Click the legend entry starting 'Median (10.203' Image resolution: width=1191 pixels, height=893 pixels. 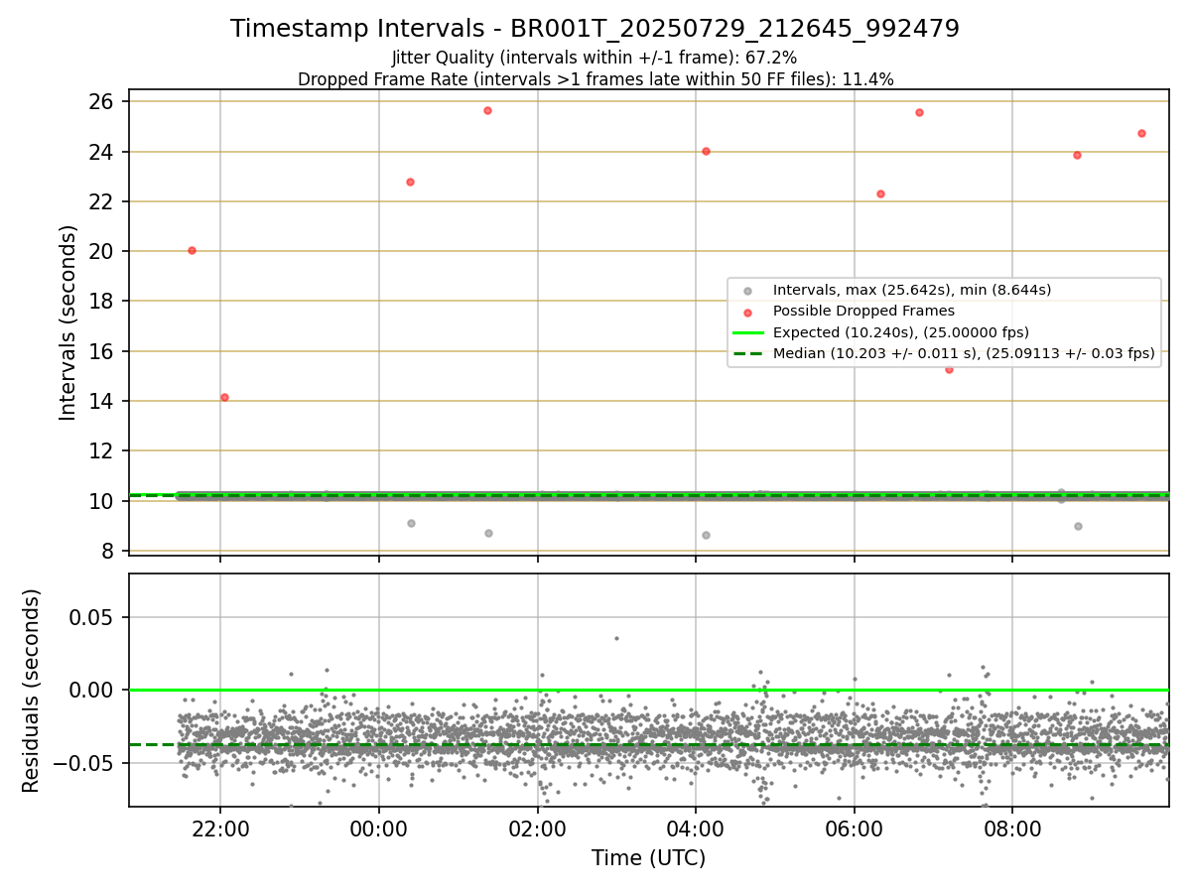pyautogui.click(x=964, y=353)
